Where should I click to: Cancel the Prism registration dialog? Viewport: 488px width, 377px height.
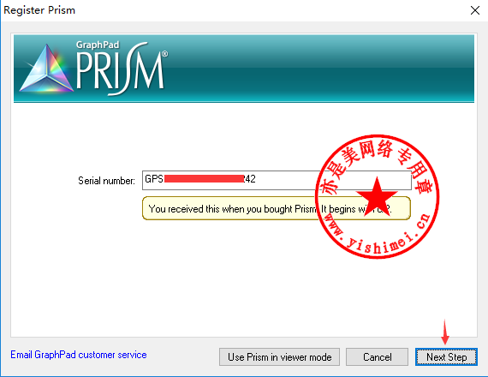coord(377,356)
